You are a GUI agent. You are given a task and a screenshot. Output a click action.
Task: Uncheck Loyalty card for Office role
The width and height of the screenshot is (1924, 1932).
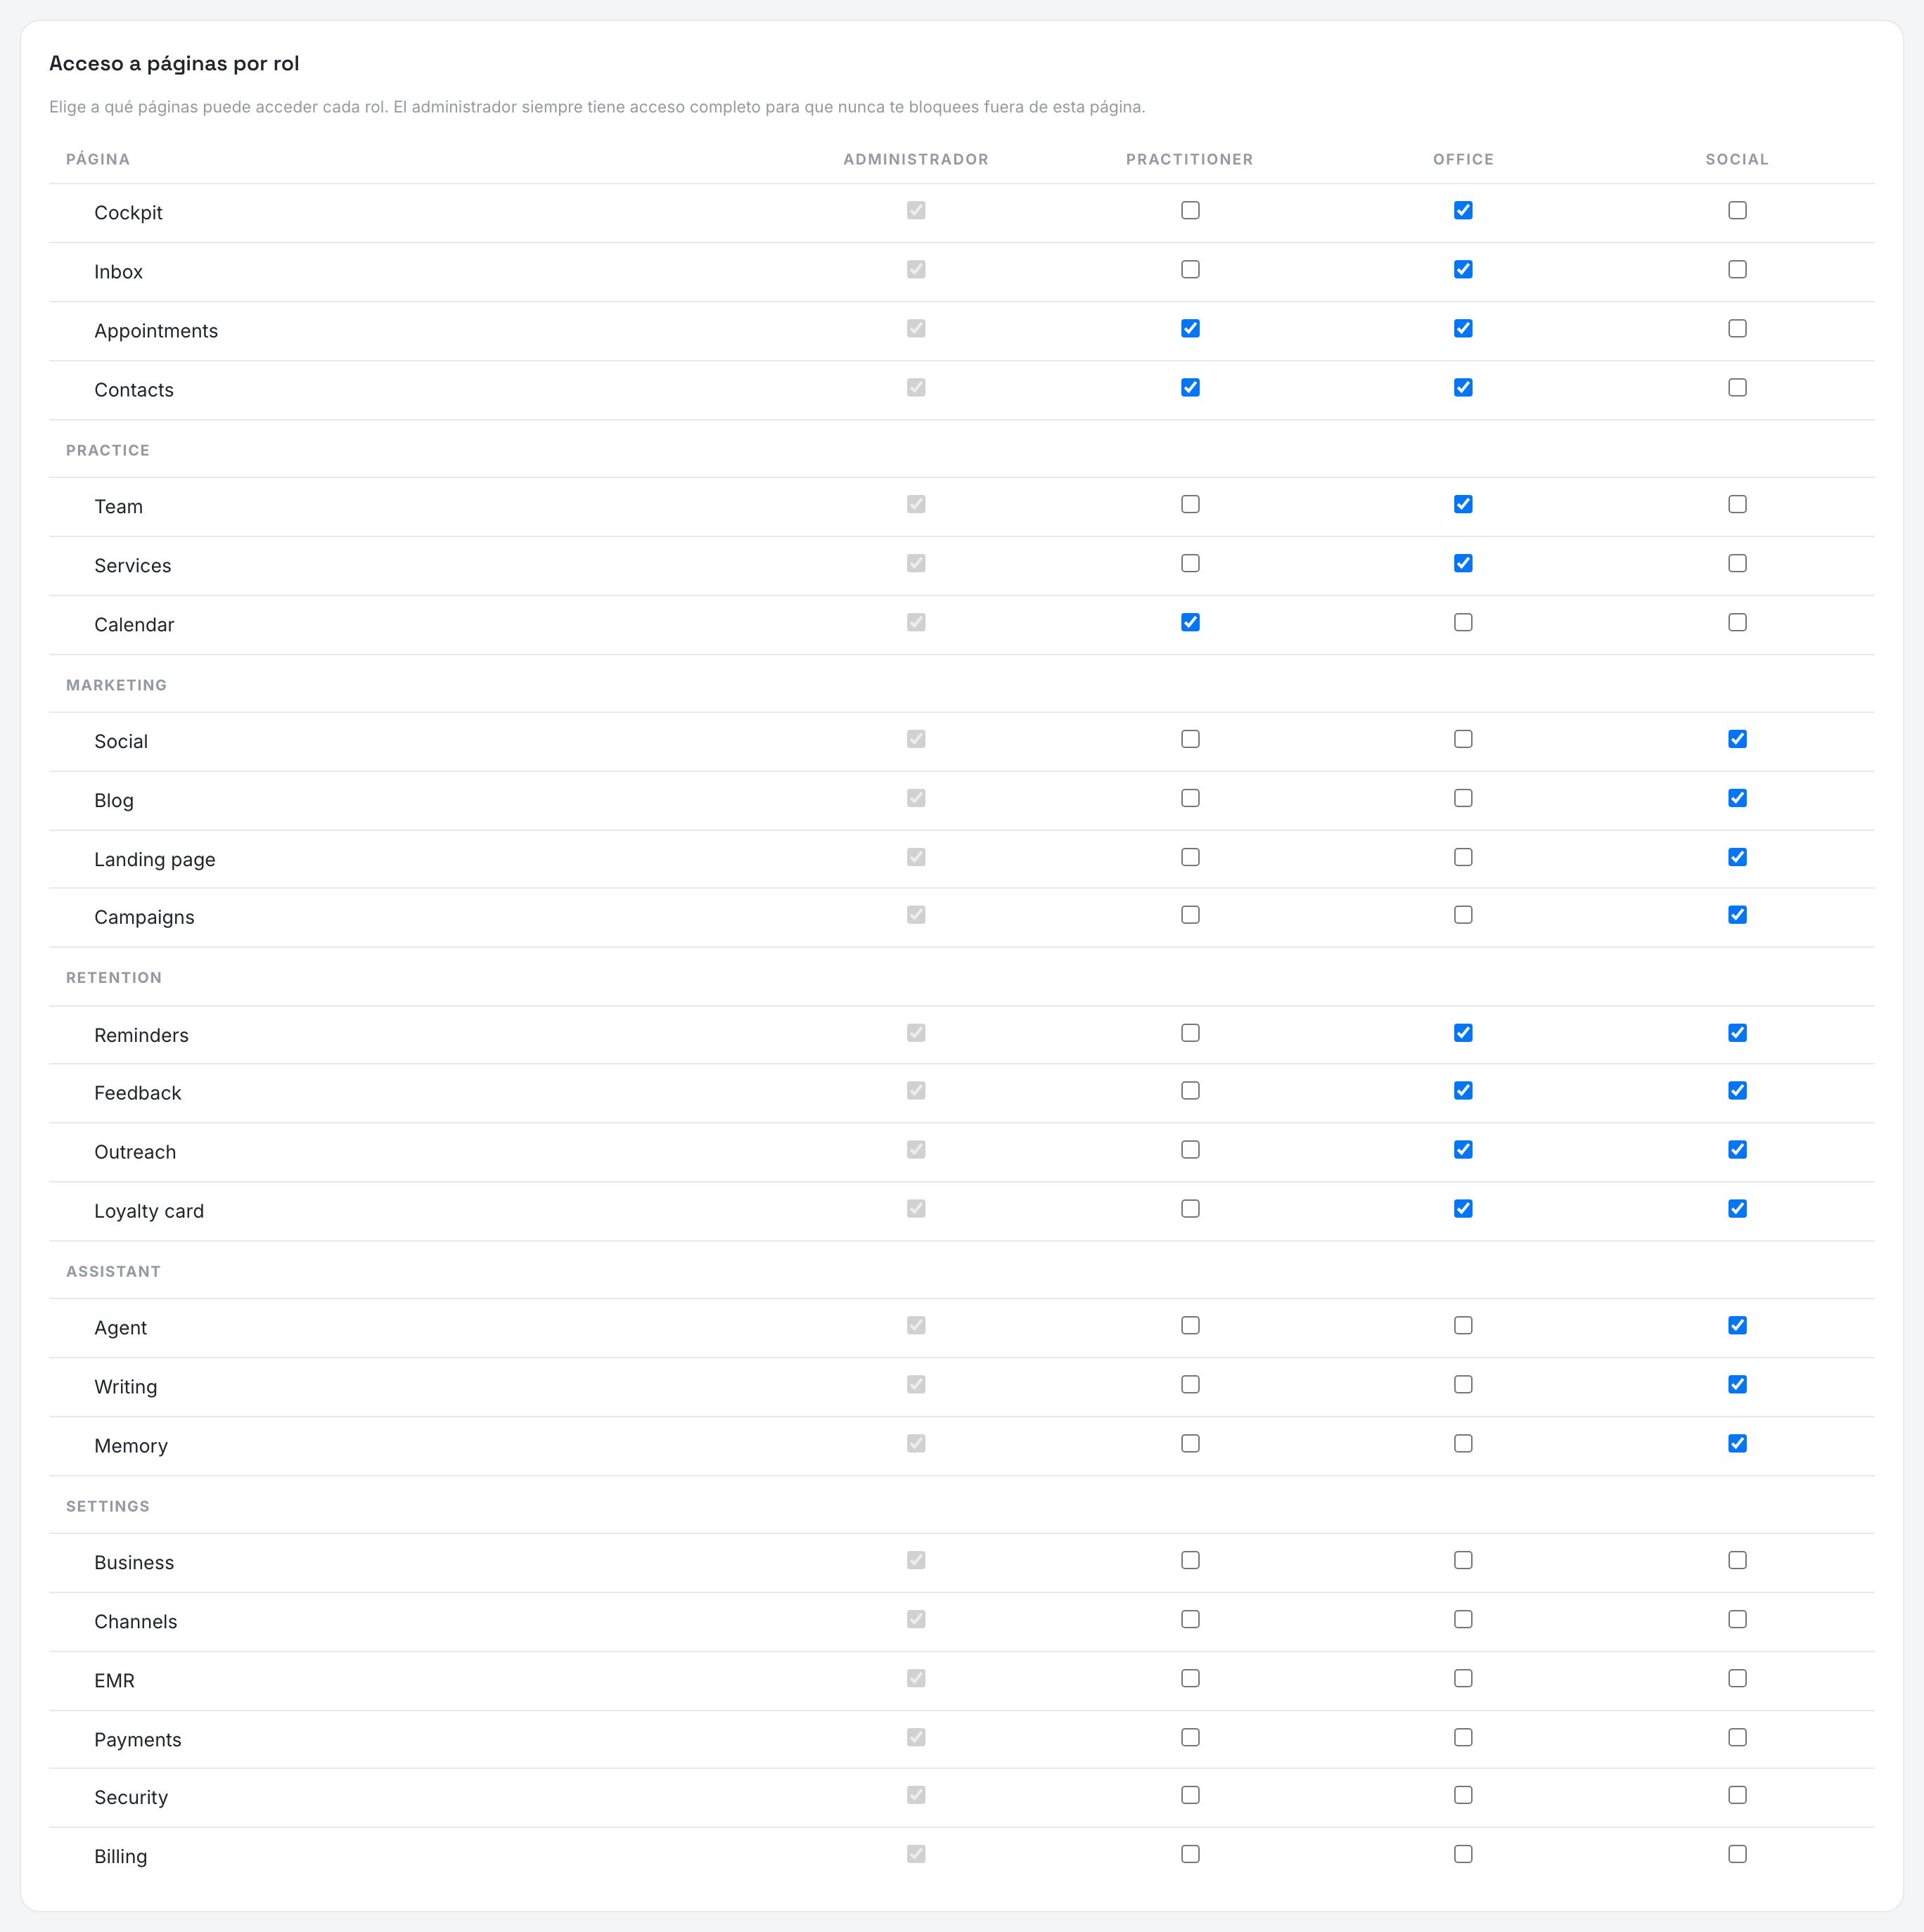(x=1463, y=1209)
